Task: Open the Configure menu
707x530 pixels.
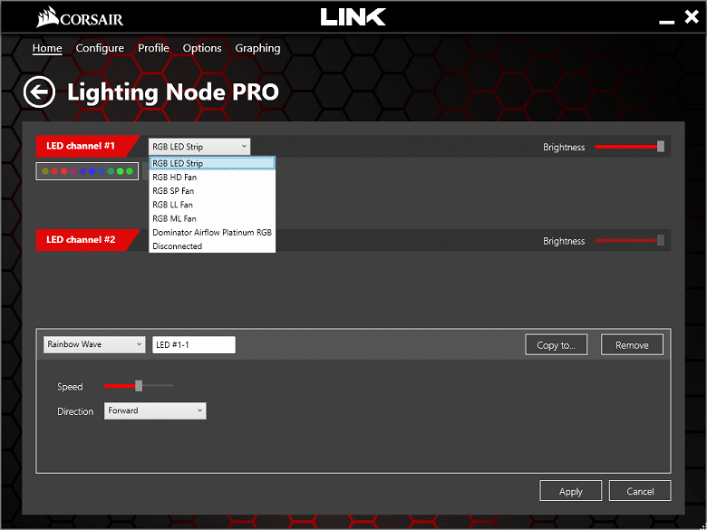Action: tap(100, 48)
